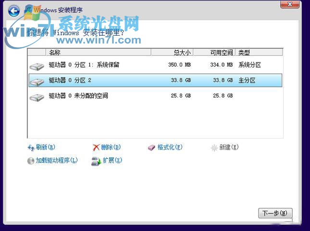Proceed with the 下一步(N) button
The height and width of the screenshot is (231, 310).
[x=275, y=213]
